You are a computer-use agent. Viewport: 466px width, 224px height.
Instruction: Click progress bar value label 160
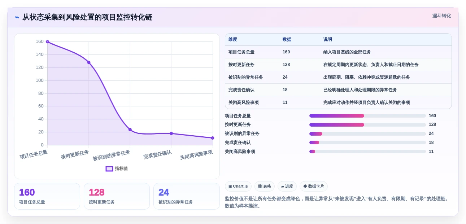click(432, 116)
